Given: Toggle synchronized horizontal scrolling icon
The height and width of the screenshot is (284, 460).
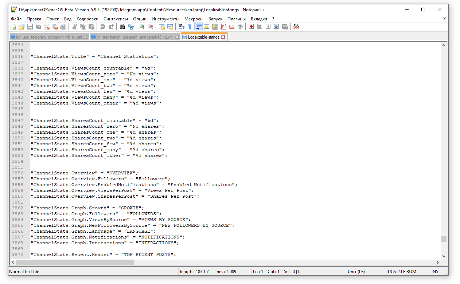Looking at the screenshot, I should click(170, 27).
